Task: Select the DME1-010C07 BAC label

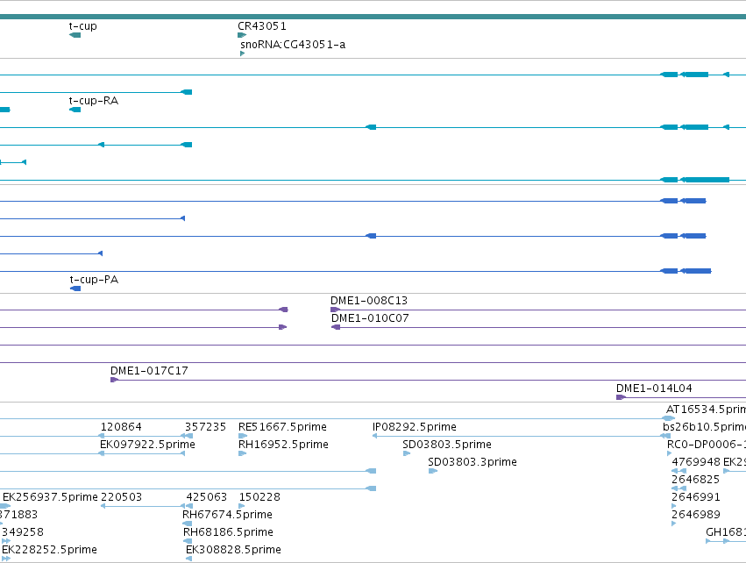Action: [370, 318]
